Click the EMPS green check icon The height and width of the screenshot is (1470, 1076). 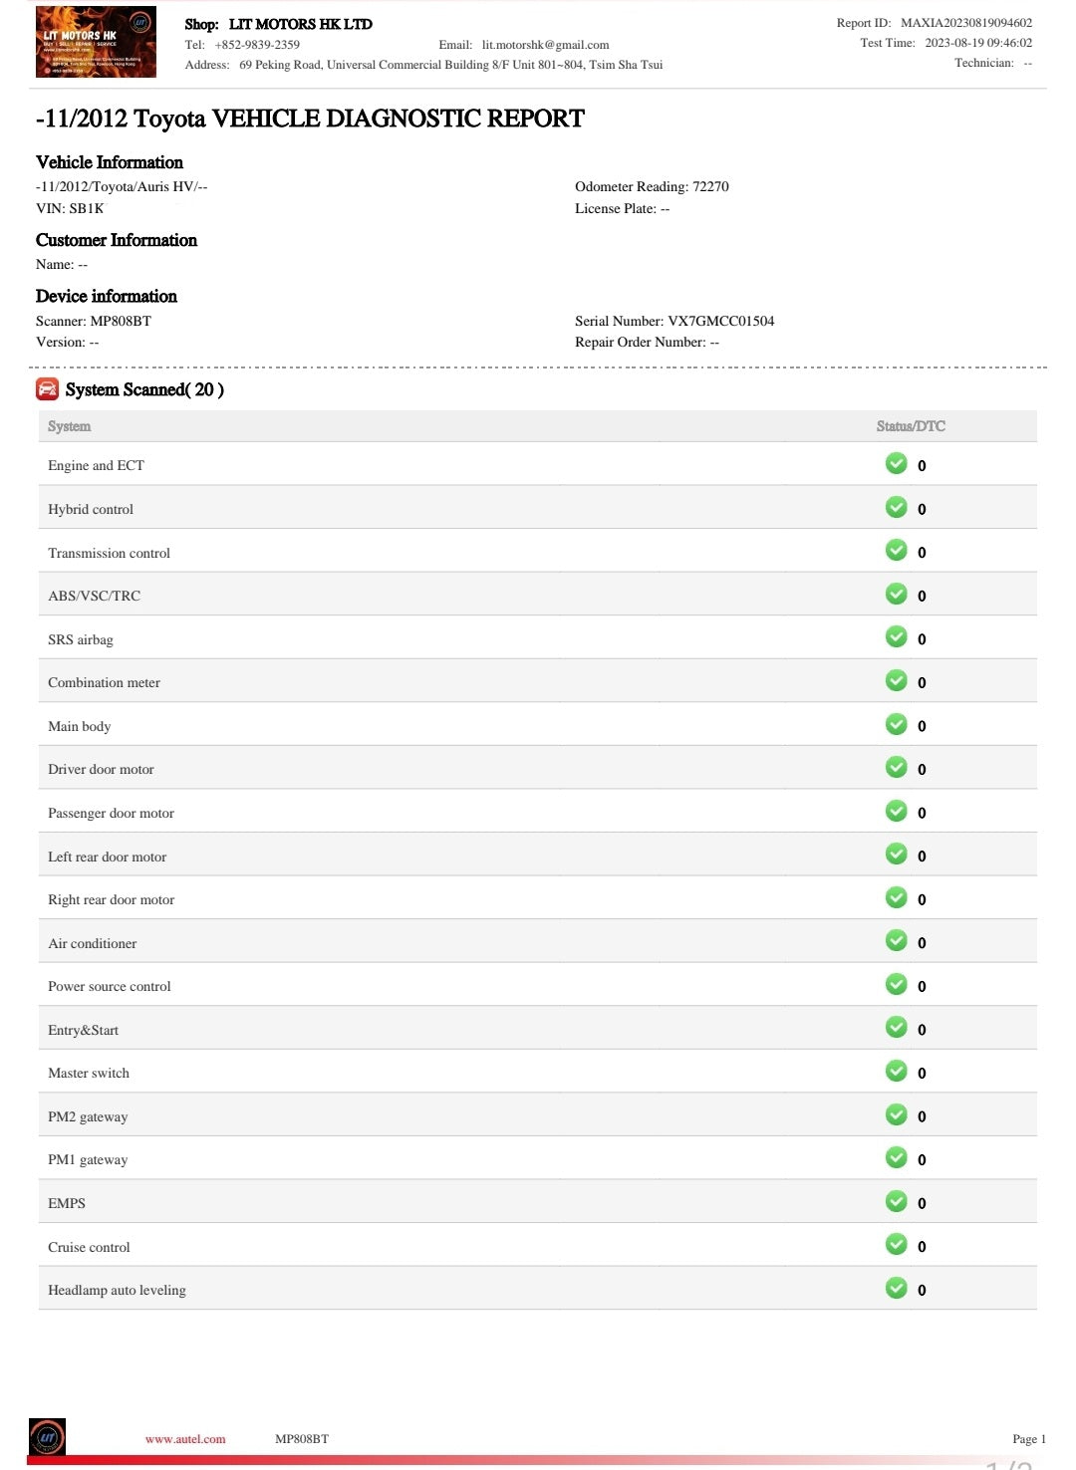[897, 1201]
